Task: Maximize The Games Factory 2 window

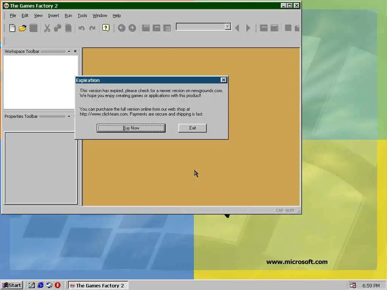Action: [290, 5]
